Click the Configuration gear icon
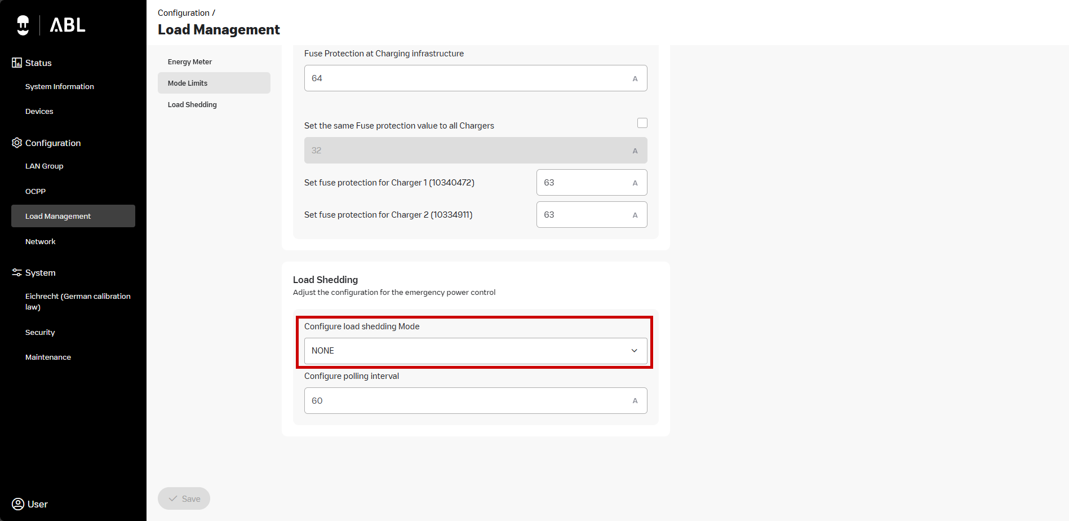Viewport: 1069px width, 521px height. click(17, 143)
